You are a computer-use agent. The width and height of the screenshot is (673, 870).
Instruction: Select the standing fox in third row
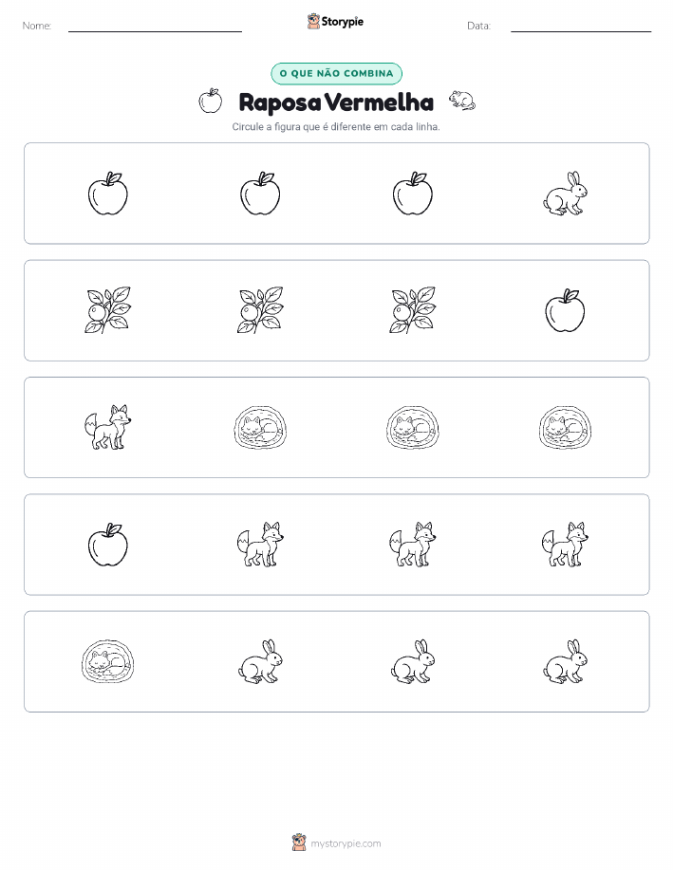click(x=107, y=427)
